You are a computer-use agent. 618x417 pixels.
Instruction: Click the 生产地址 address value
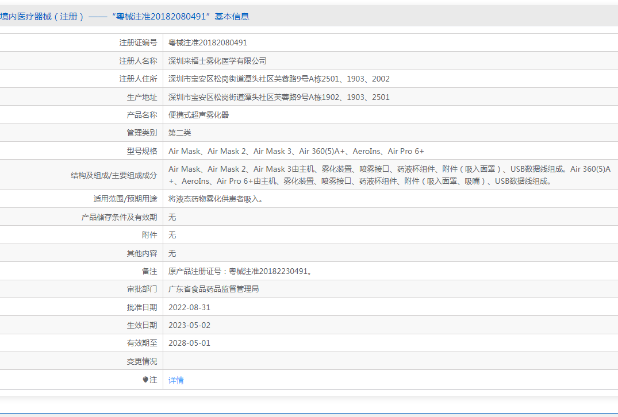click(279, 97)
